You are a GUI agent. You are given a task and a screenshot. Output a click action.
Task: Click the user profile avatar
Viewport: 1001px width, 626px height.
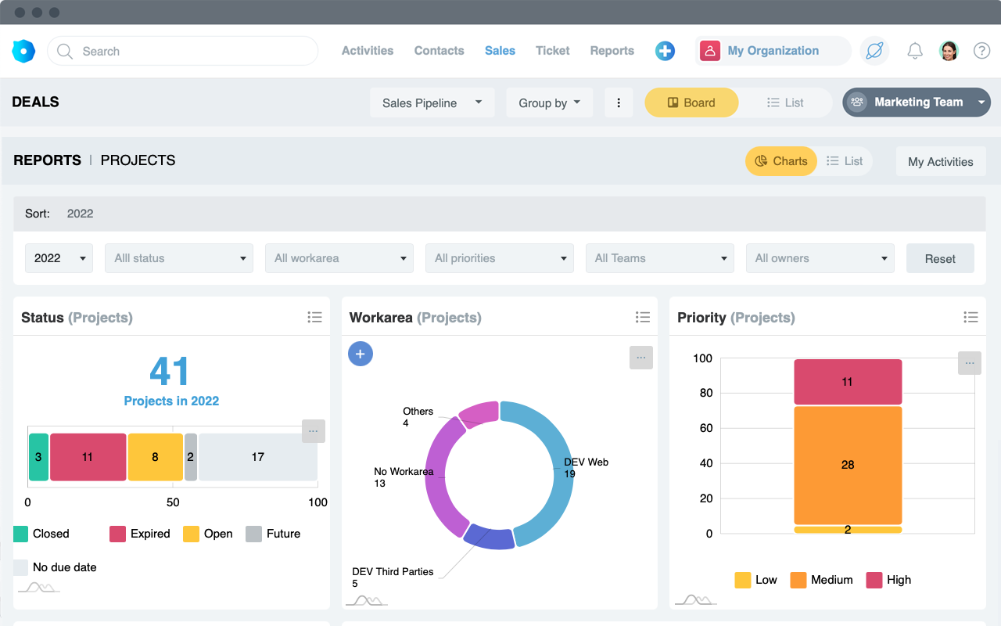pyautogui.click(x=949, y=51)
